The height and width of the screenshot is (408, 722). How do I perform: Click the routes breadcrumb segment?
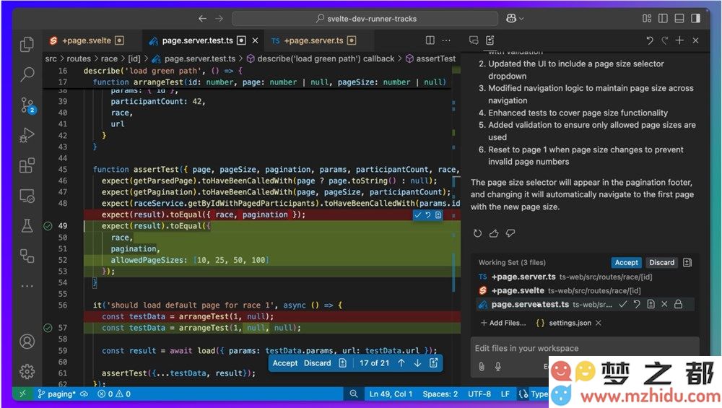coord(79,58)
